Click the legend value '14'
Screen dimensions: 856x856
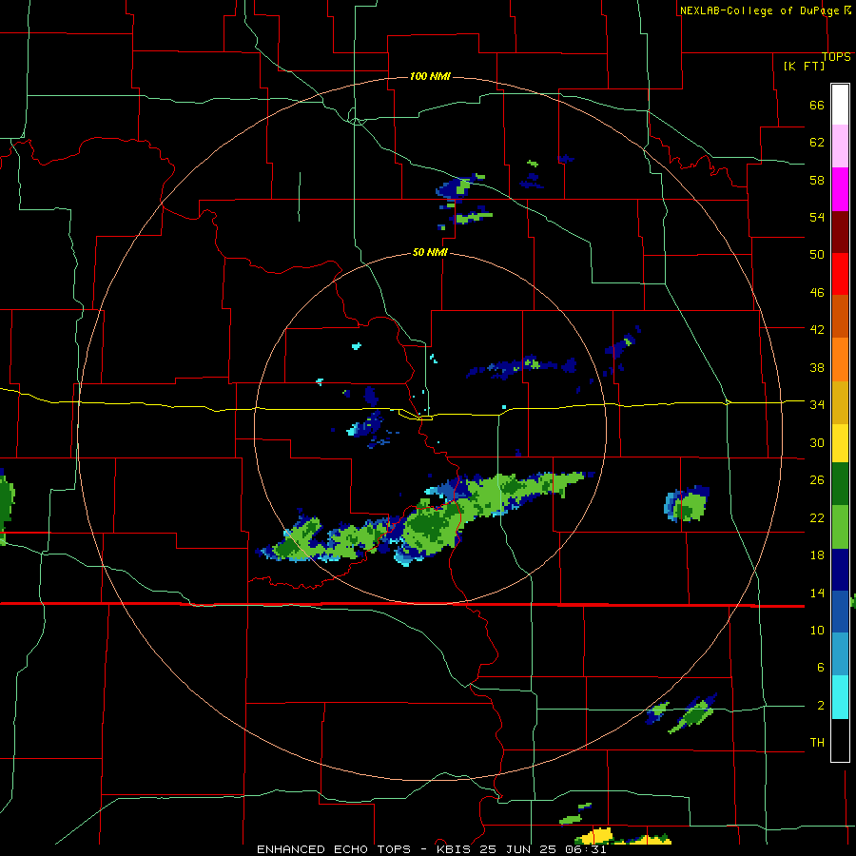click(817, 593)
